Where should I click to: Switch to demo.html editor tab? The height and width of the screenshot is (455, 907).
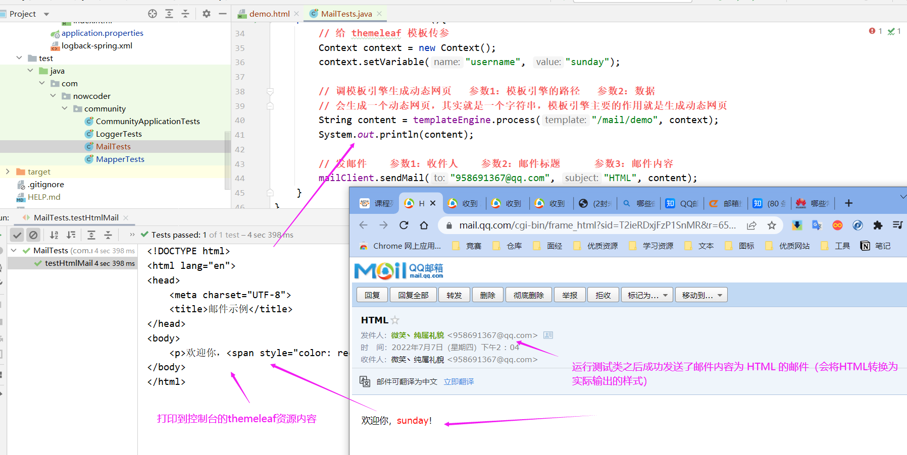pos(269,14)
